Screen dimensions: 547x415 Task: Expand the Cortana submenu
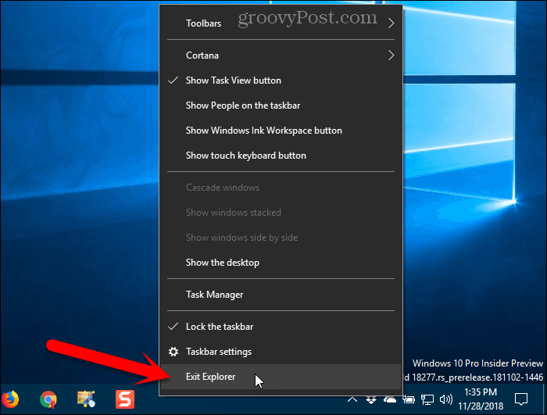(281, 55)
